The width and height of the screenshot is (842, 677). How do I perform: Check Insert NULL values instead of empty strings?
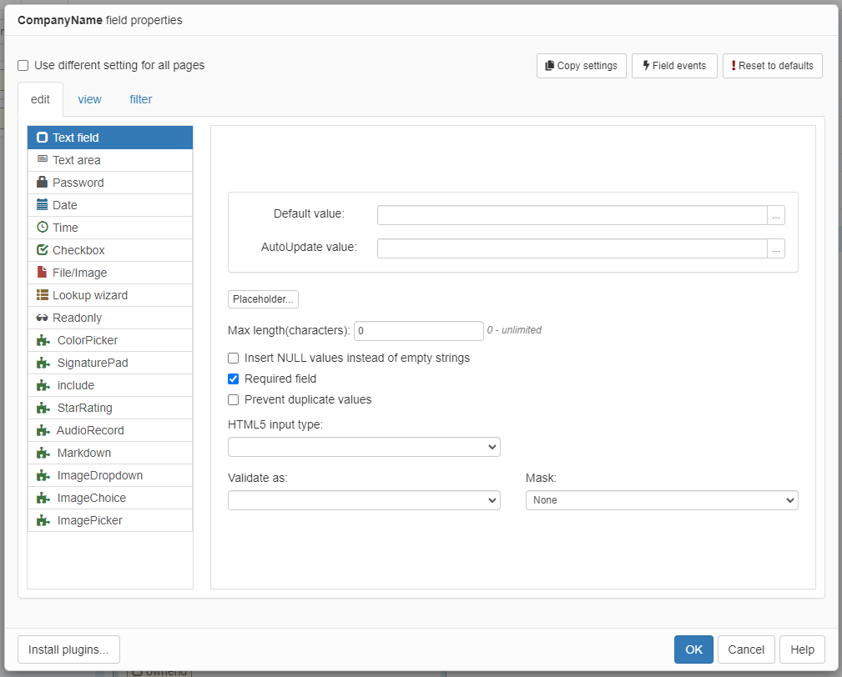tap(233, 358)
